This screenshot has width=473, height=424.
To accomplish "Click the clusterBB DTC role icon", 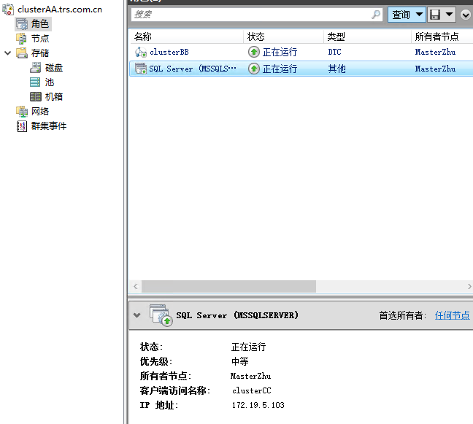I will click(x=141, y=52).
